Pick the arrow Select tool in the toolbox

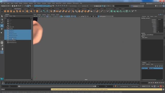click(2, 16)
